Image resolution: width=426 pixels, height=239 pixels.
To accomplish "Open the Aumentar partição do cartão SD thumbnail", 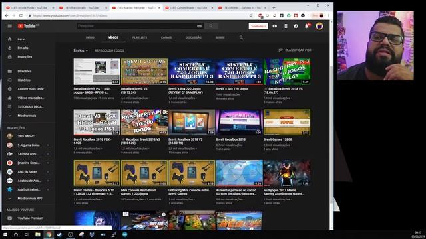I will pos(240,173).
